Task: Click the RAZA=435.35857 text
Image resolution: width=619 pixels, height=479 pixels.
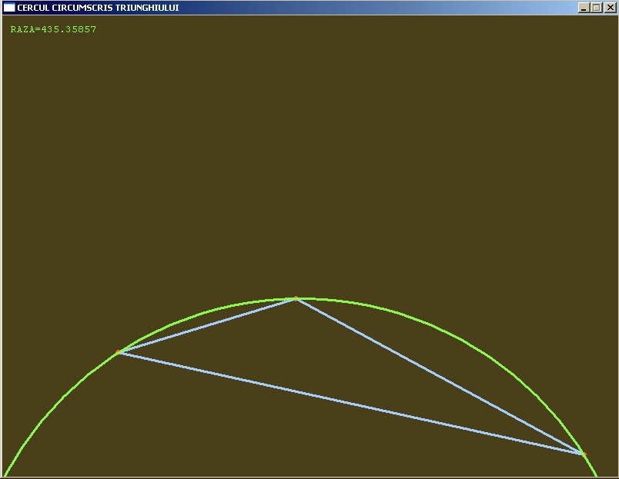Action: [53, 29]
